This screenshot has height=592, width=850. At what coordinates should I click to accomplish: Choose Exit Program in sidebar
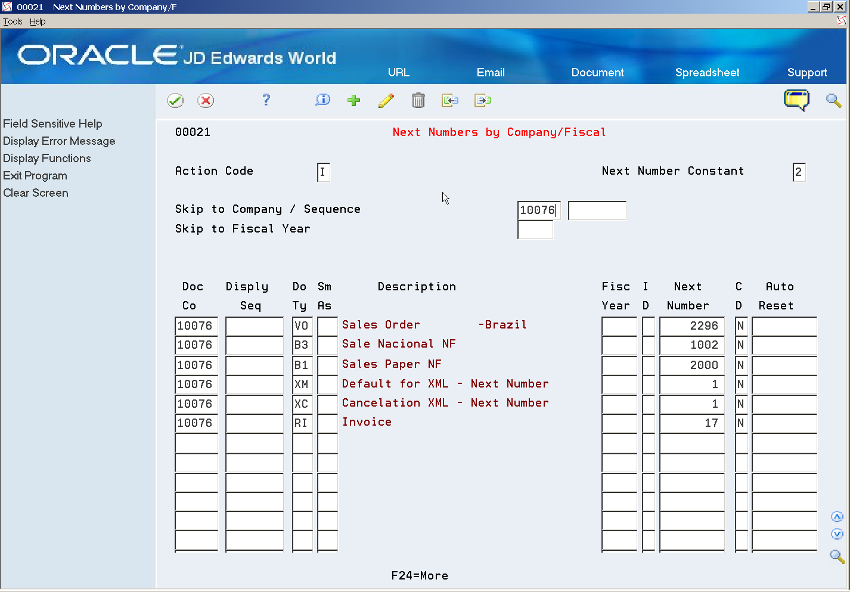(x=35, y=175)
